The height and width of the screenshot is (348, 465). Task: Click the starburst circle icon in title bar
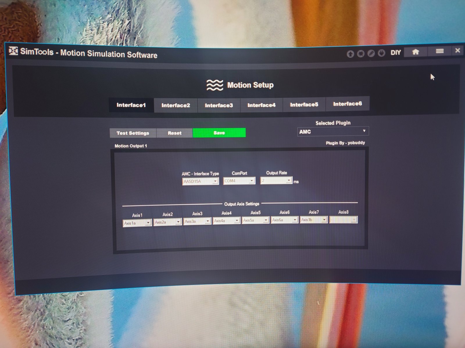(x=361, y=54)
